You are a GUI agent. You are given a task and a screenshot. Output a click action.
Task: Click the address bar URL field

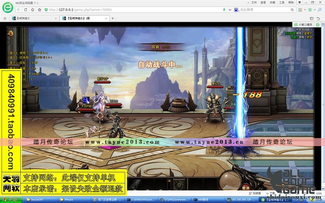point(122,9)
